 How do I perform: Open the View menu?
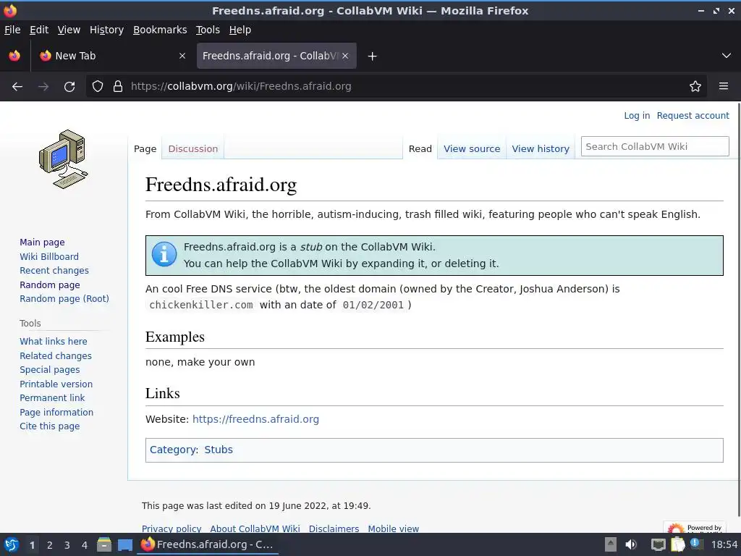pyautogui.click(x=69, y=30)
